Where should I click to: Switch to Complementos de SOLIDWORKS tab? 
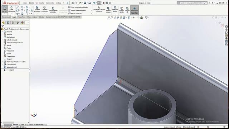56,17
